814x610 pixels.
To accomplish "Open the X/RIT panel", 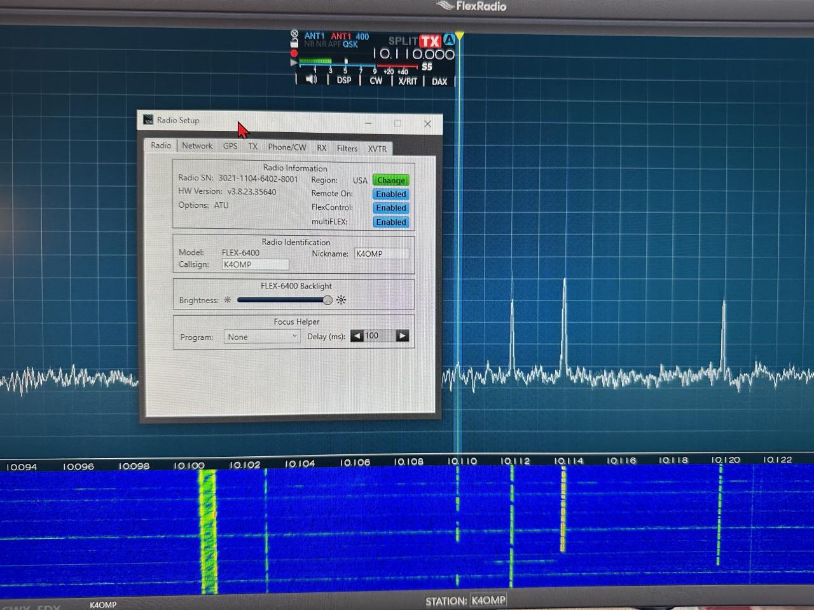I will 408,81.
